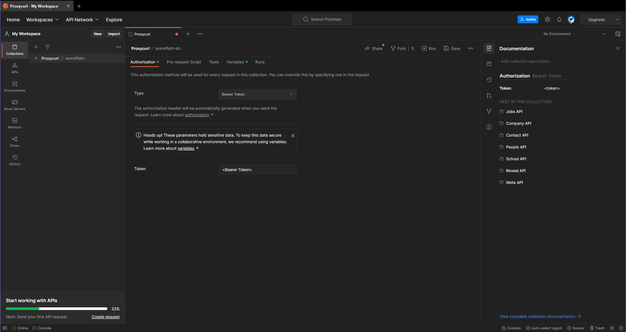Open collections options three-dot menu
The image size is (626, 332).
pyautogui.click(x=119, y=47)
